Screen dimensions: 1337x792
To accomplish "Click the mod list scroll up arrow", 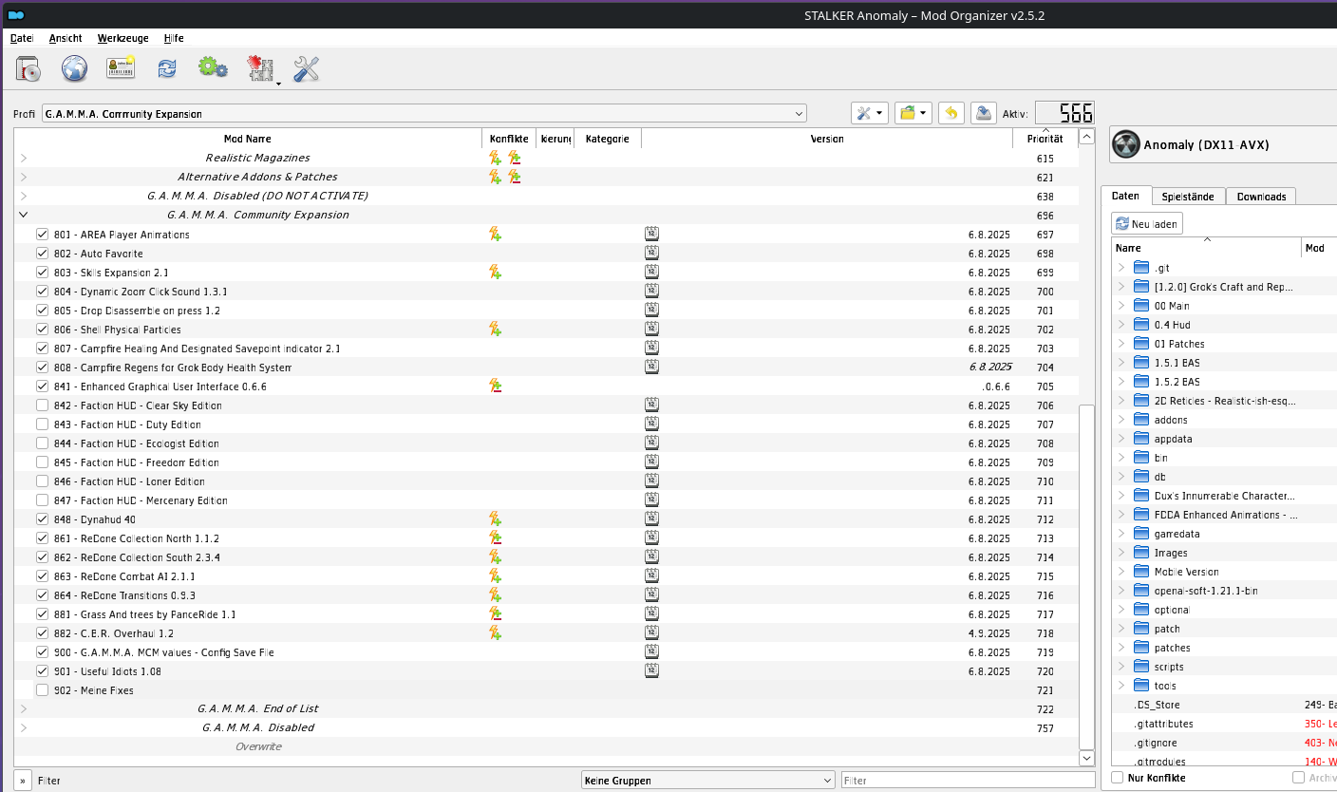I will coord(1087,137).
